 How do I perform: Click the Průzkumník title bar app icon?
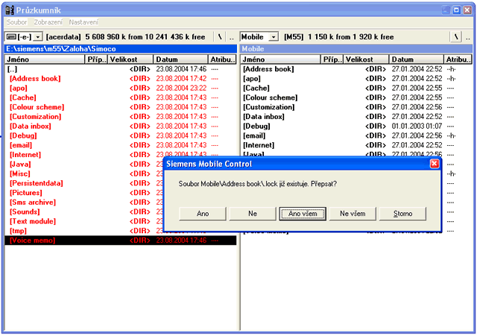coord(10,10)
